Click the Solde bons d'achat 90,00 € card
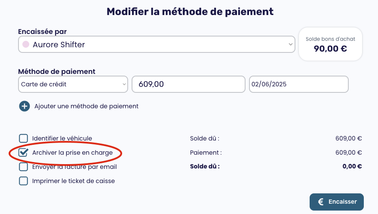378x214 pixels. click(x=330, y=44)
